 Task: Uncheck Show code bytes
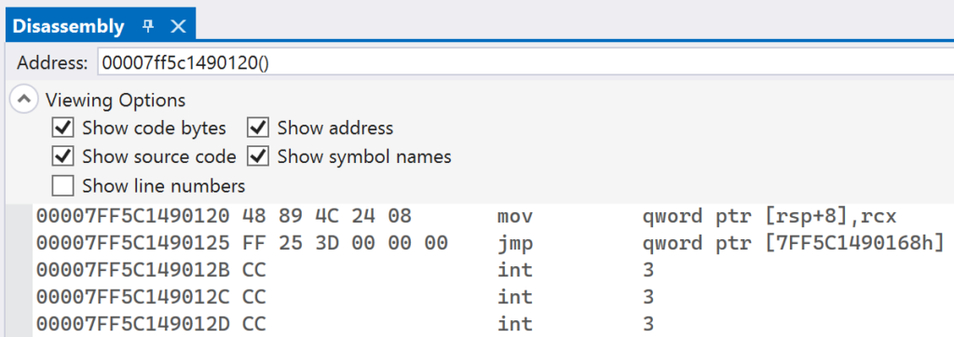coord(62,128)
